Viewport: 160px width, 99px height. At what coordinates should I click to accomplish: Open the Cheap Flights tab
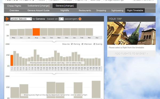(14, 6)
